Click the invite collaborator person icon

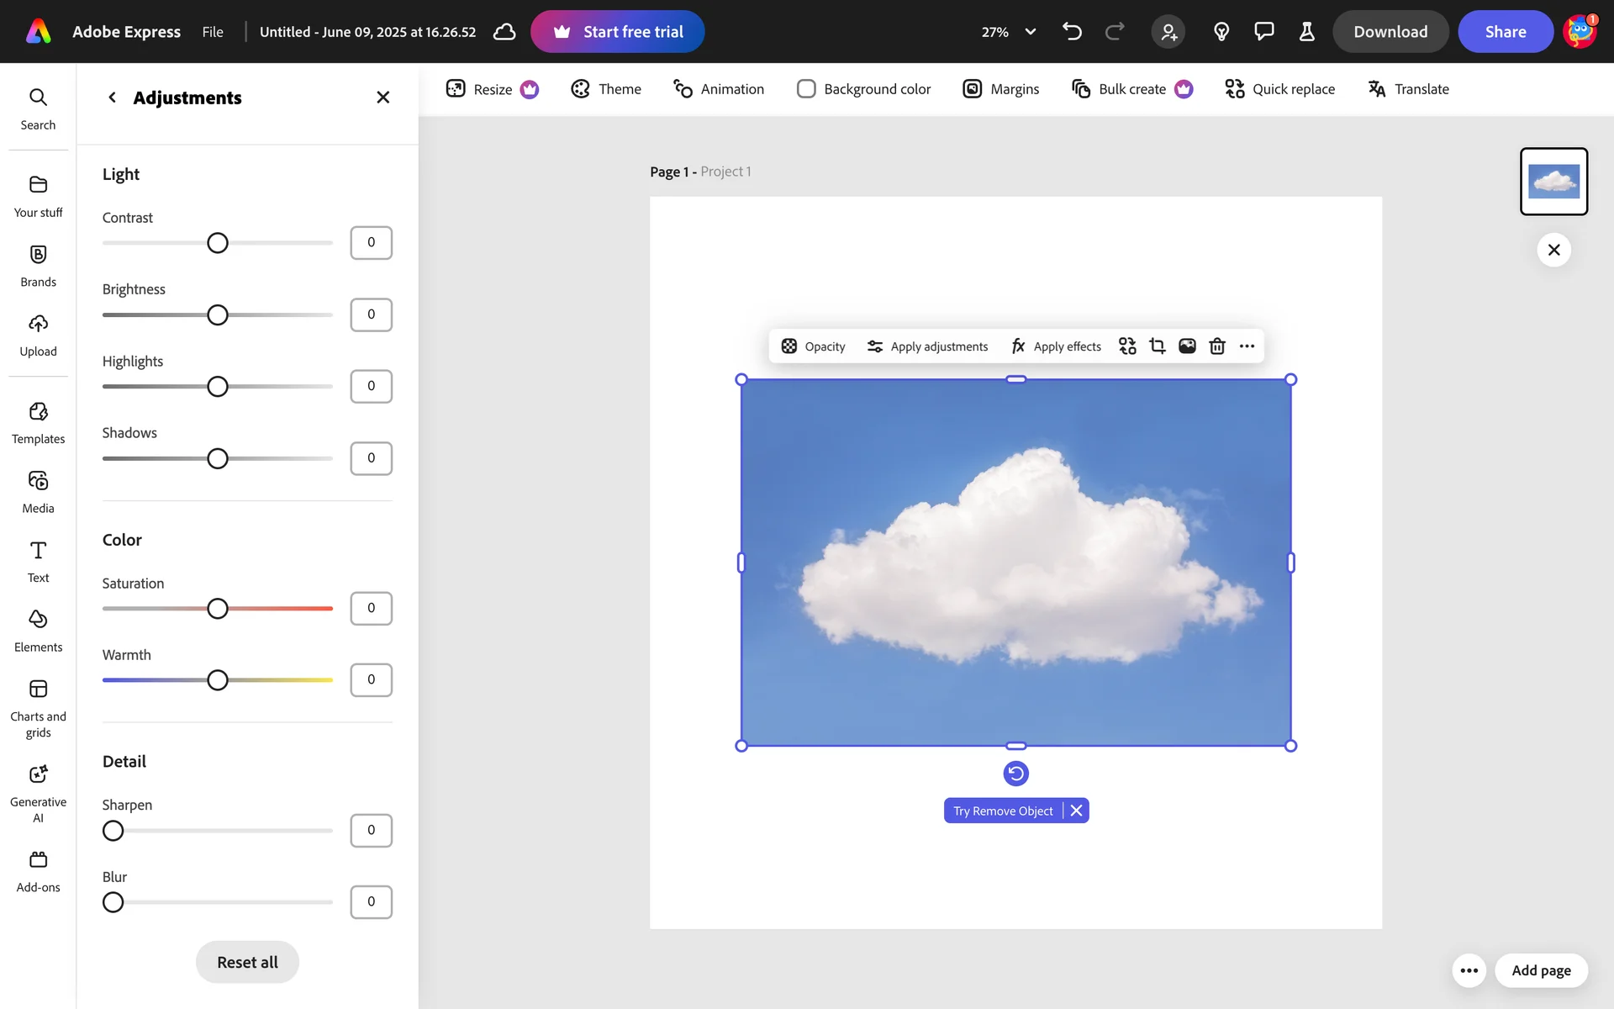click(1168, 32)
